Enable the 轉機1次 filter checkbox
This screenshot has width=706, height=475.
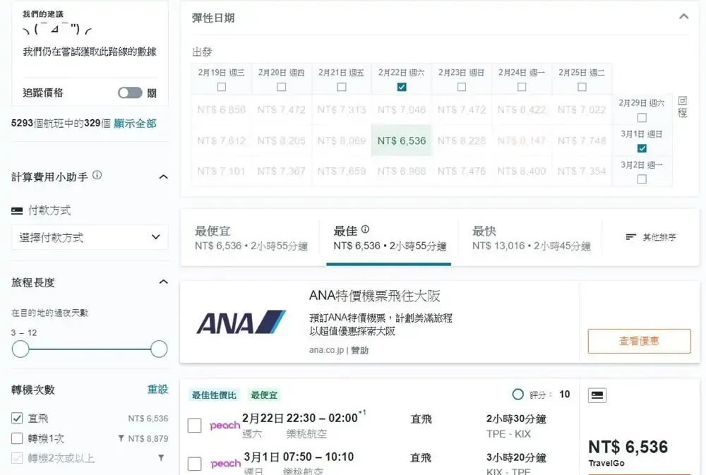tap(18, 438)
